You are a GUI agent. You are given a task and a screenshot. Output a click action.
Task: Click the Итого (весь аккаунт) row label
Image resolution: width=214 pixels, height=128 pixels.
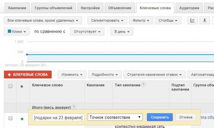[x=51, y=107]
